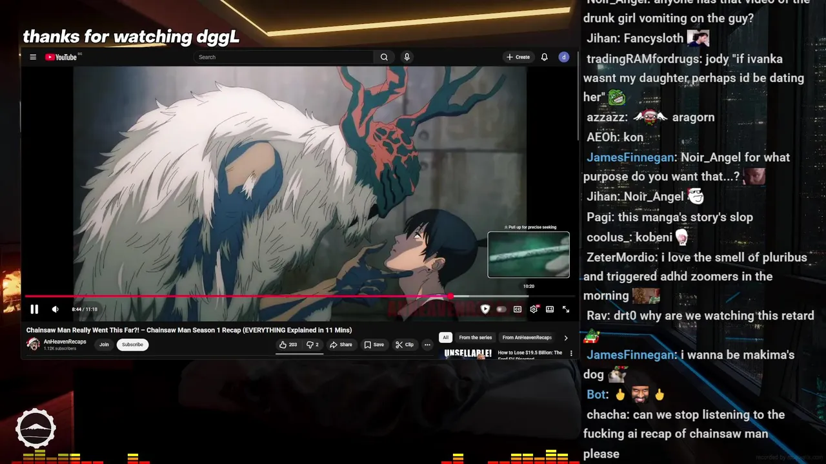Screen dimensions: 826x464
Task: Select the From AnHeavenRecaps chip
Action: [527, 338]
